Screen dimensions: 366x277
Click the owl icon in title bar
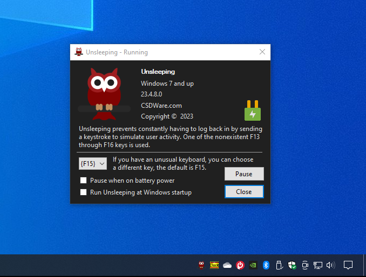coord(79,52)
